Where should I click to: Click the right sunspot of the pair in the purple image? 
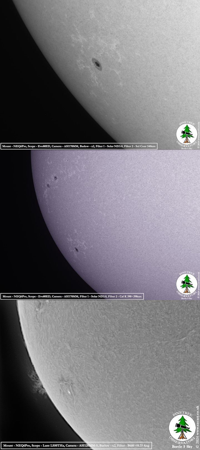(x=55, y=178)
